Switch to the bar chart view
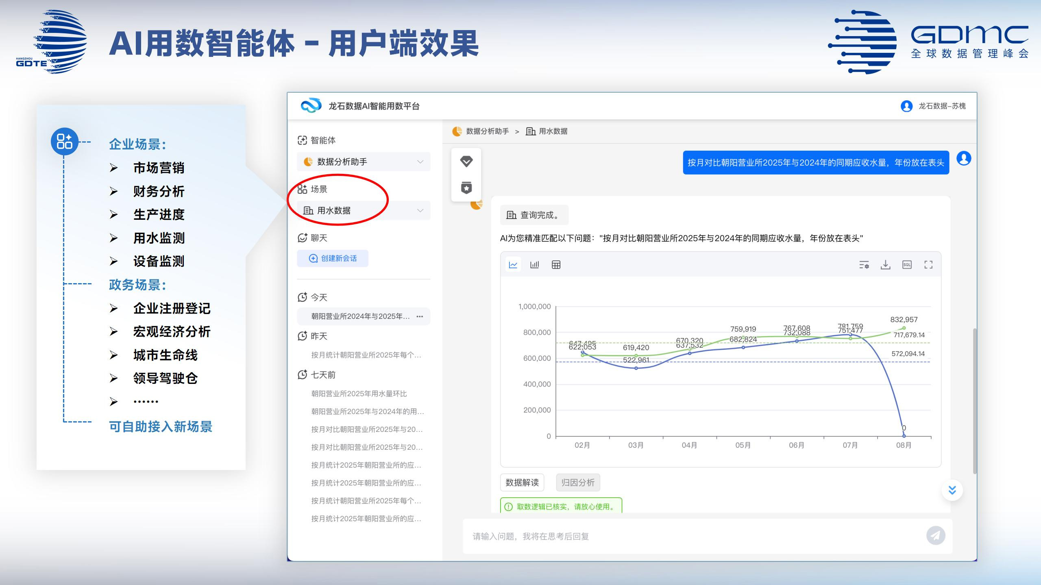 (535, 264)
